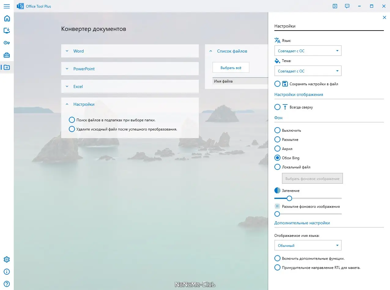Click the Выбрать всё button
Screen dimensions: 390x290
(x=231, y=68)
